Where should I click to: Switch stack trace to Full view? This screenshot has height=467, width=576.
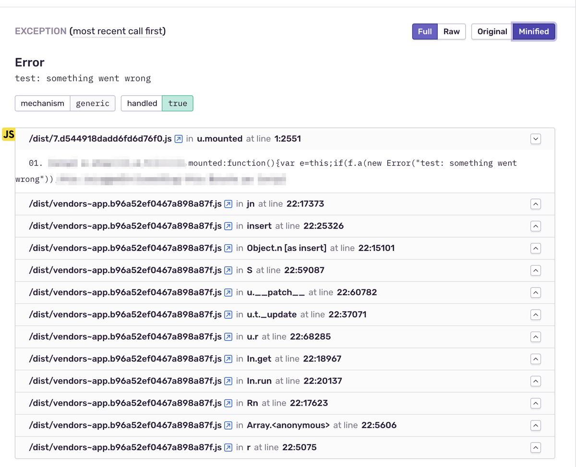click(424, 32)
